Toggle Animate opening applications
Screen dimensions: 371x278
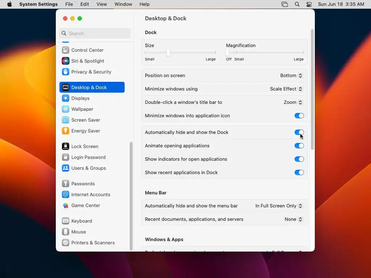(299, 146)
